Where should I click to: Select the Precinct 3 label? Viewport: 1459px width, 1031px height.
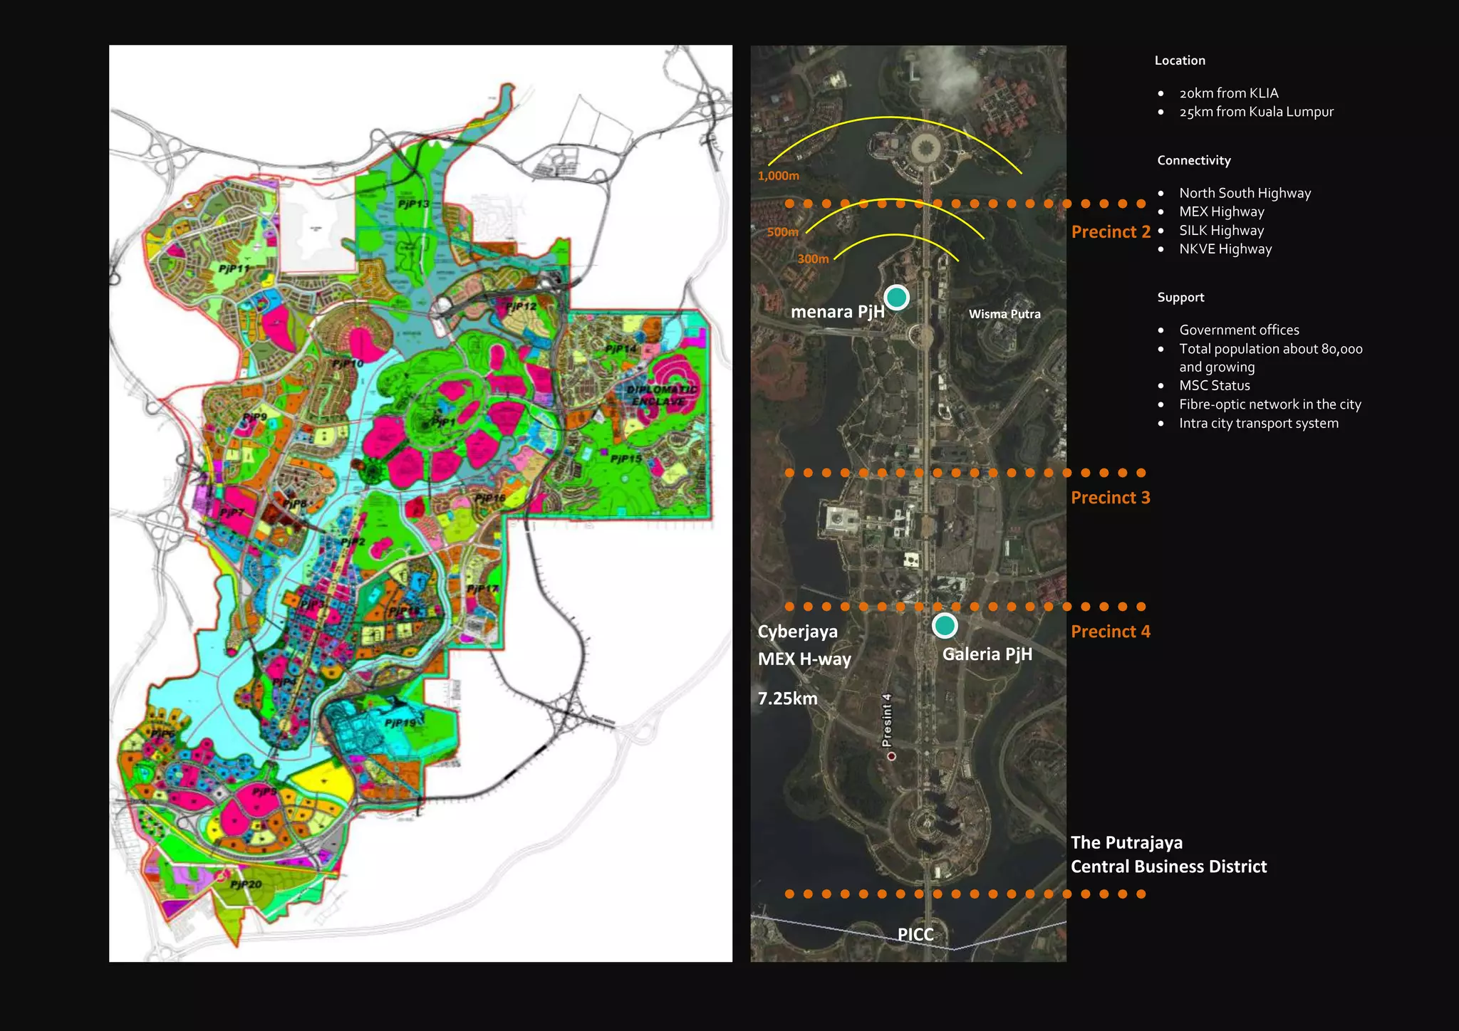pyautogui.click(x=1110, y=498)
